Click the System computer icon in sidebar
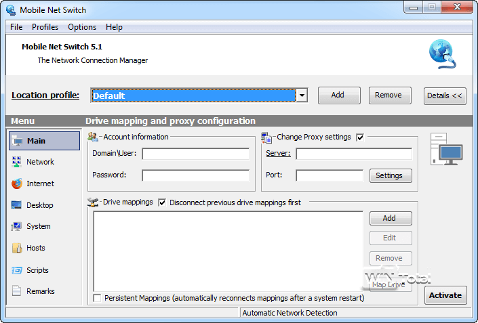The width and height of the screenshot is (478, 323). tap(16, 226)
